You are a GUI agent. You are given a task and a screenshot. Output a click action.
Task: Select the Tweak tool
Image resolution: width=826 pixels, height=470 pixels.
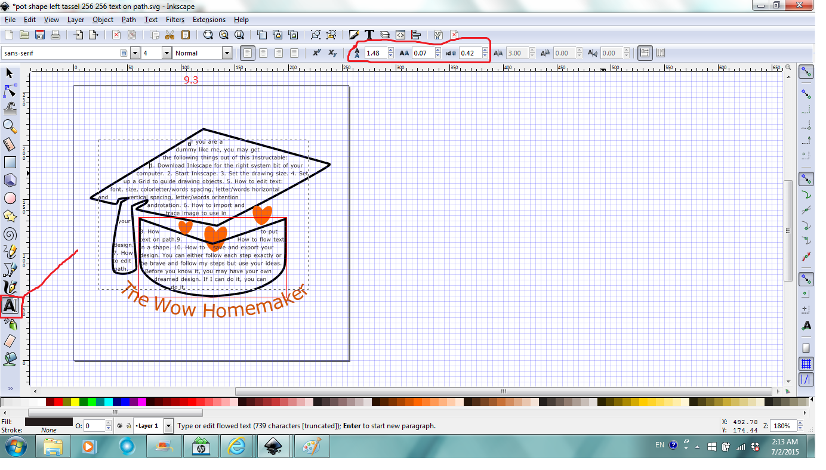point(10,108)
